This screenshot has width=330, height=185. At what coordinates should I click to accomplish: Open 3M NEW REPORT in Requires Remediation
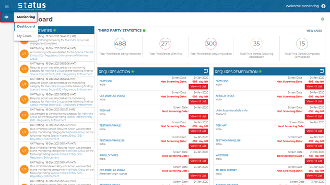click(x=226, y=170)
